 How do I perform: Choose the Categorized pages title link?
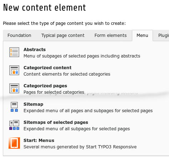pos(45,86)
